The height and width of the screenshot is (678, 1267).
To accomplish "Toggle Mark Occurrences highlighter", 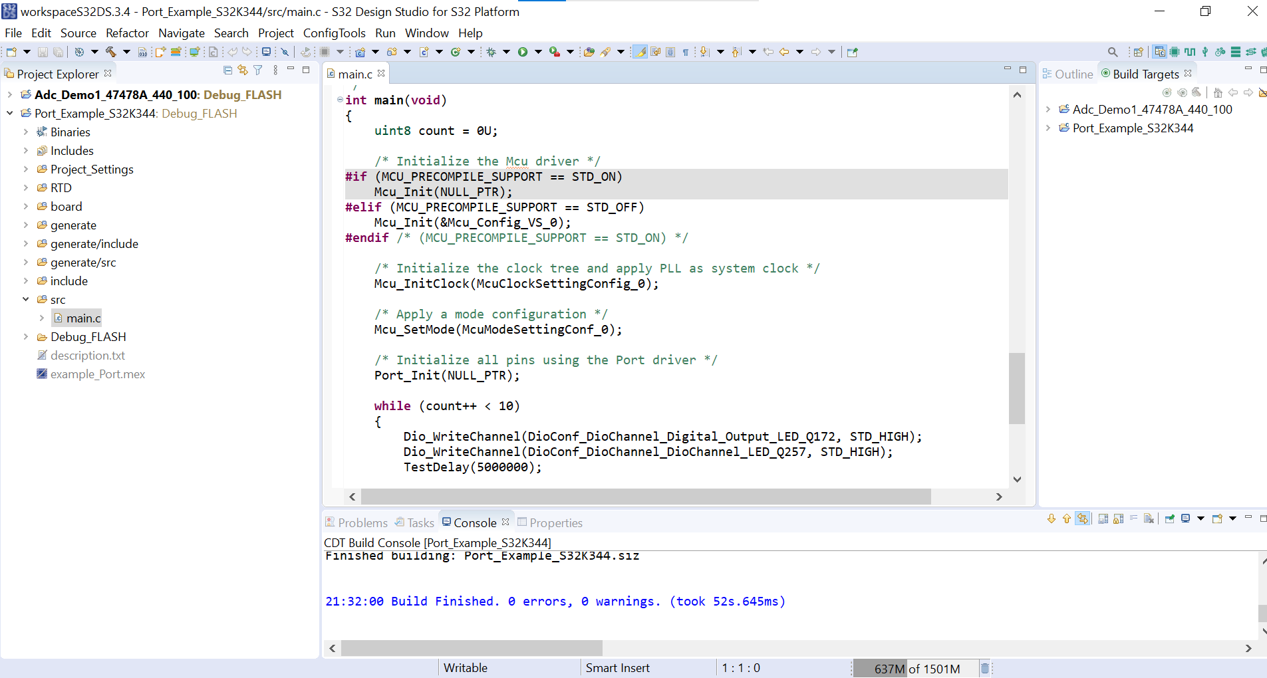I will 640,52.
